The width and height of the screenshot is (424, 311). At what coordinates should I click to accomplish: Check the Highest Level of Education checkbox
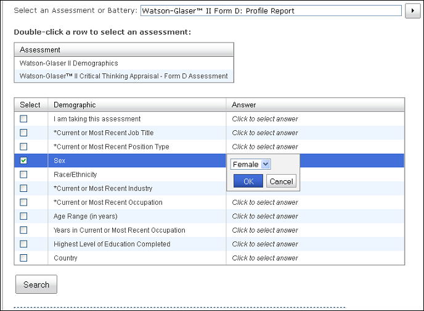pos(23,244)
